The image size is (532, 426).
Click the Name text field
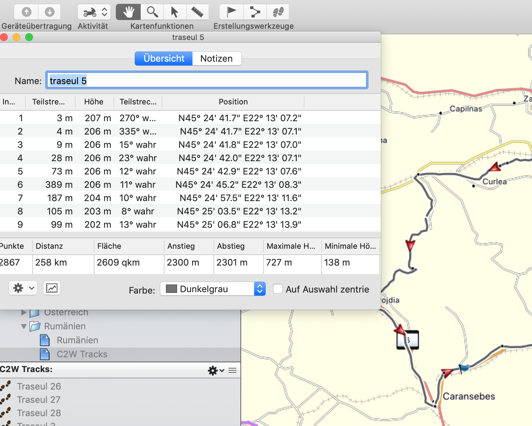pos(206,81)
